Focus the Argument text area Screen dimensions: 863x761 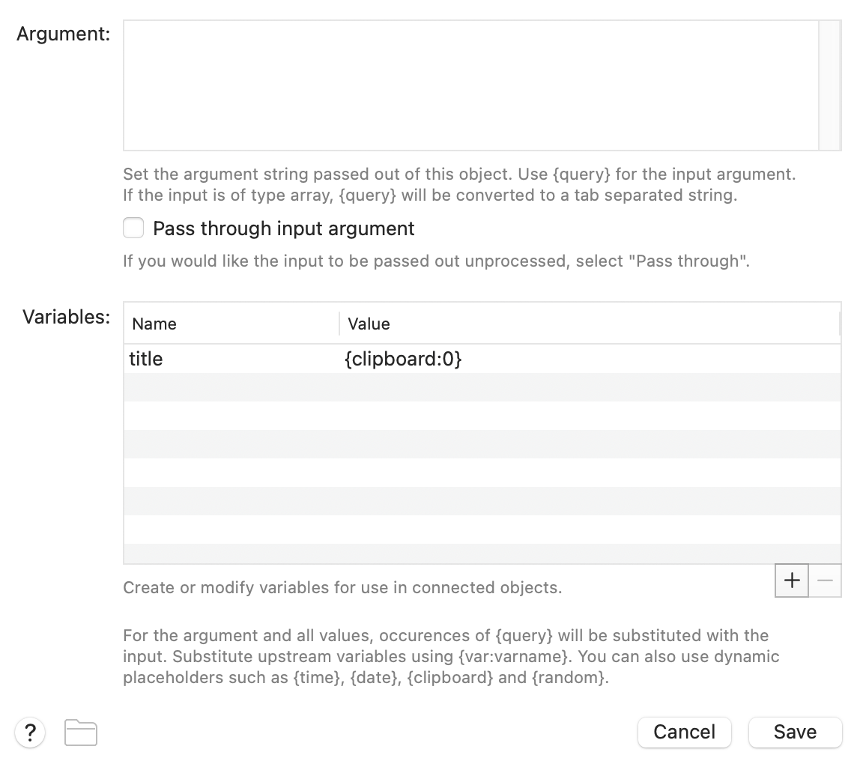click(x=470, y=85)
